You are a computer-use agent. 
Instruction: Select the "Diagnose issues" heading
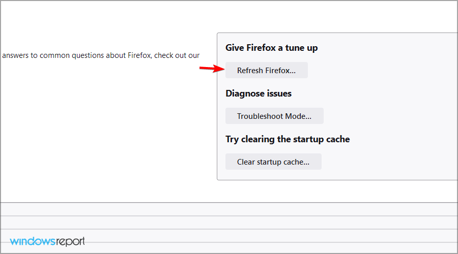point(259,93)
